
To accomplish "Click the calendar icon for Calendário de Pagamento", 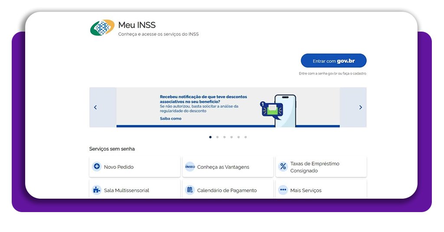I will click(190, 190).
